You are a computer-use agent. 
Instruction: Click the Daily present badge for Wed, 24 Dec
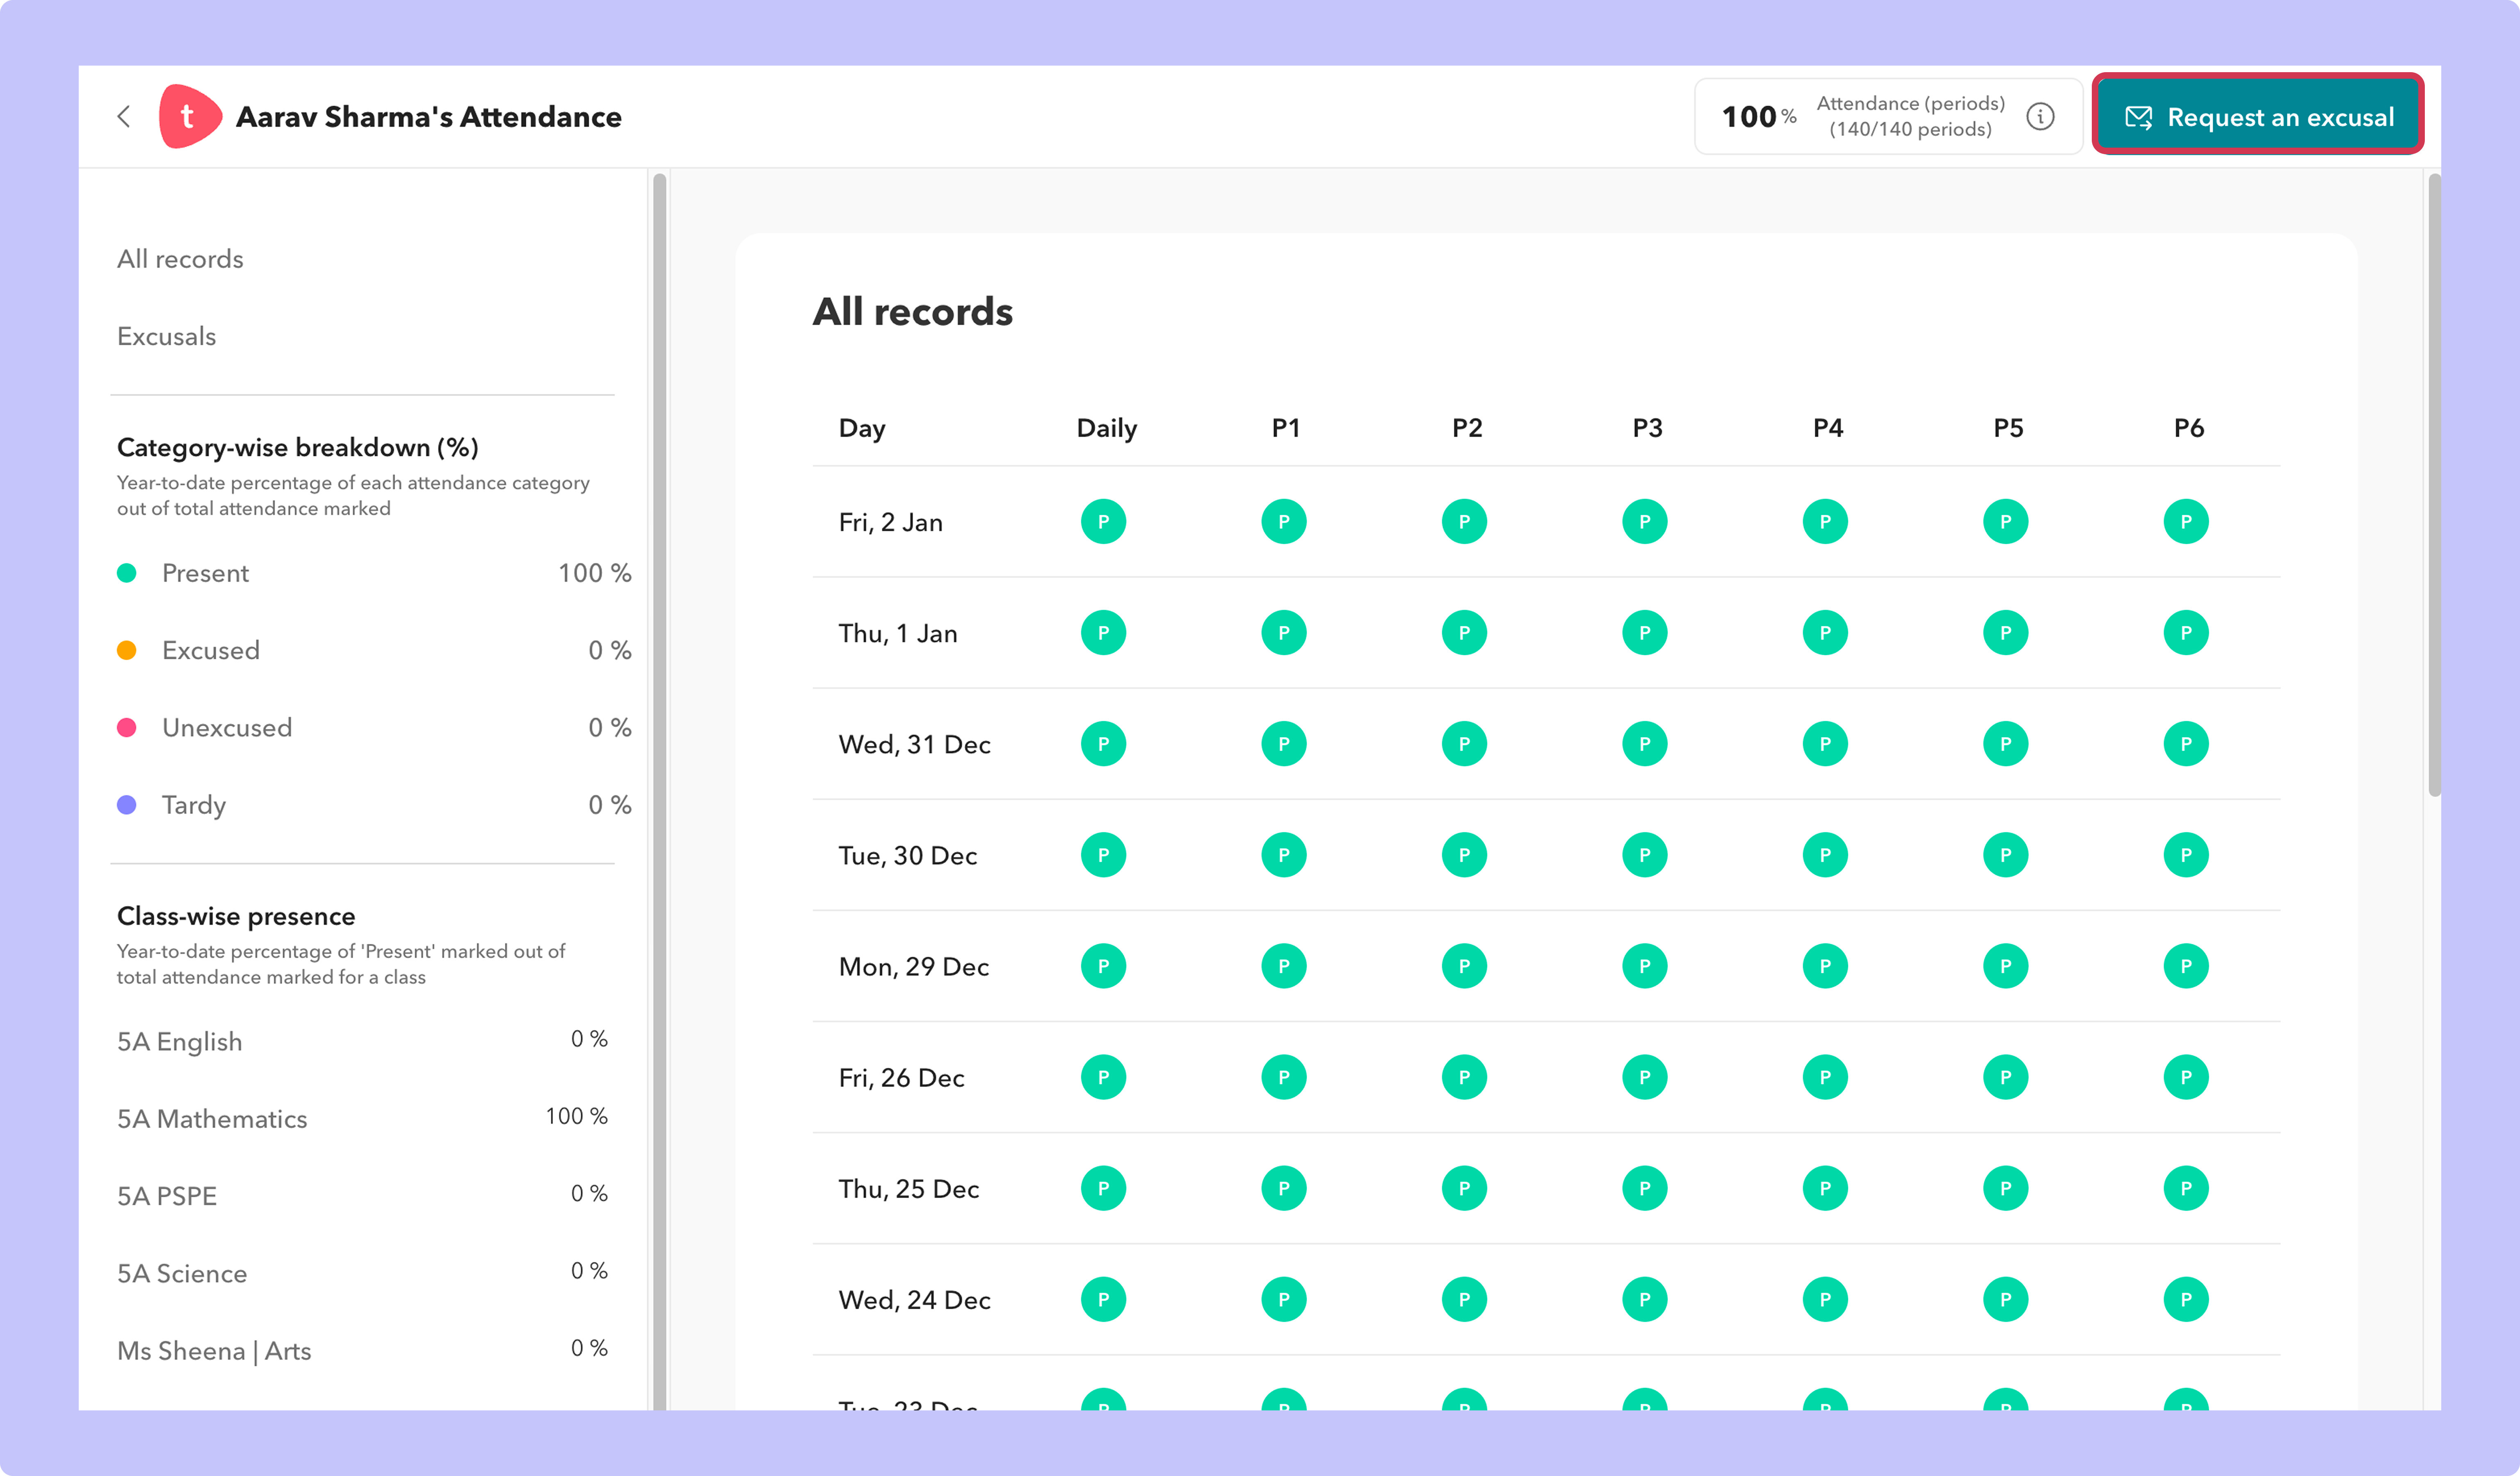point(1103,1299)
